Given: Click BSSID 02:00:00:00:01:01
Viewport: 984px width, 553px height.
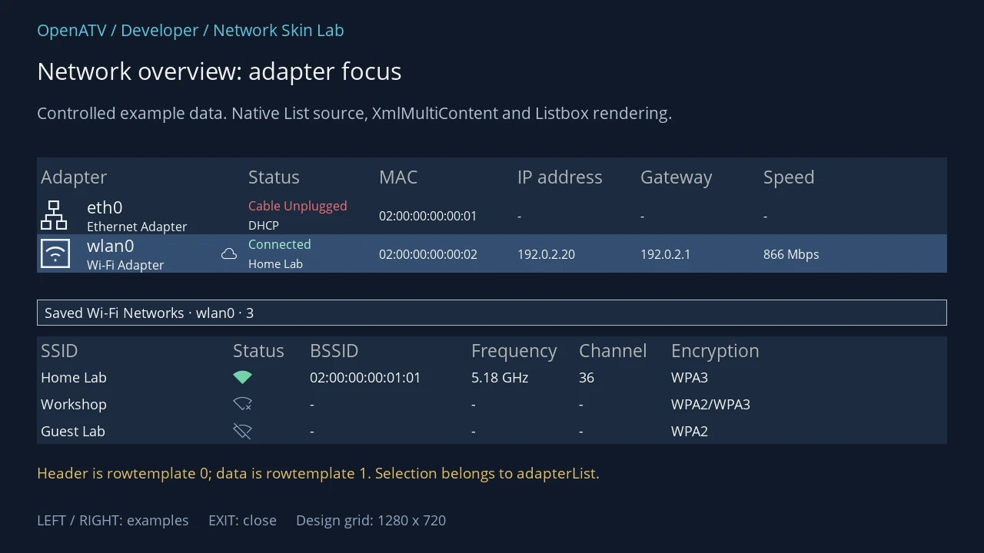Looking at the screenshot, I should [365, 377].
